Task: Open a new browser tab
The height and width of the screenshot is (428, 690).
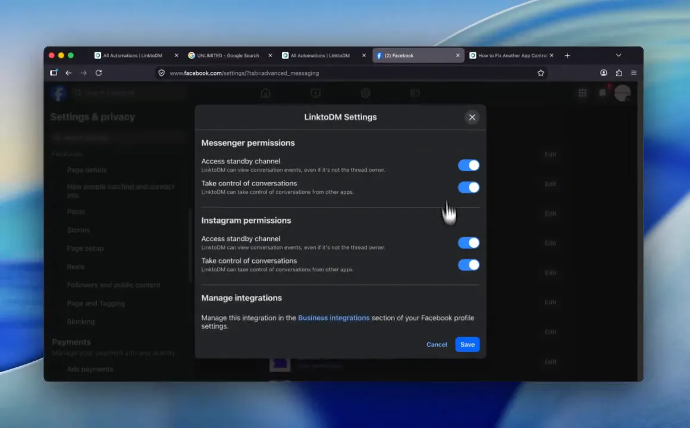Action: coord(567,55)
